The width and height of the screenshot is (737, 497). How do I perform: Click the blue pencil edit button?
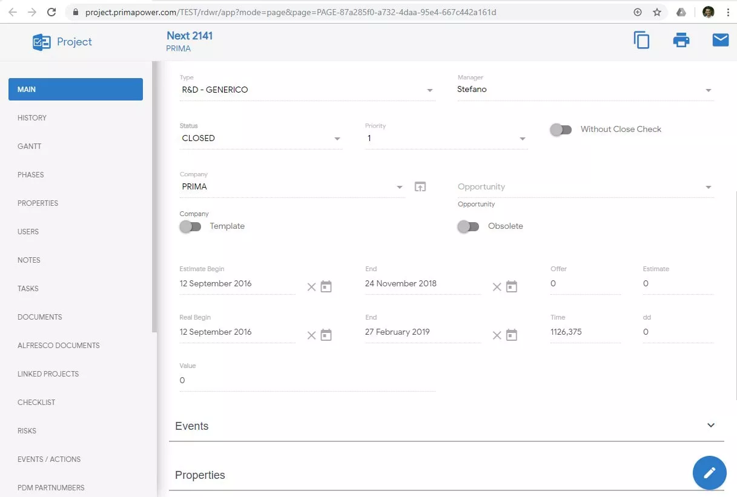709,473
